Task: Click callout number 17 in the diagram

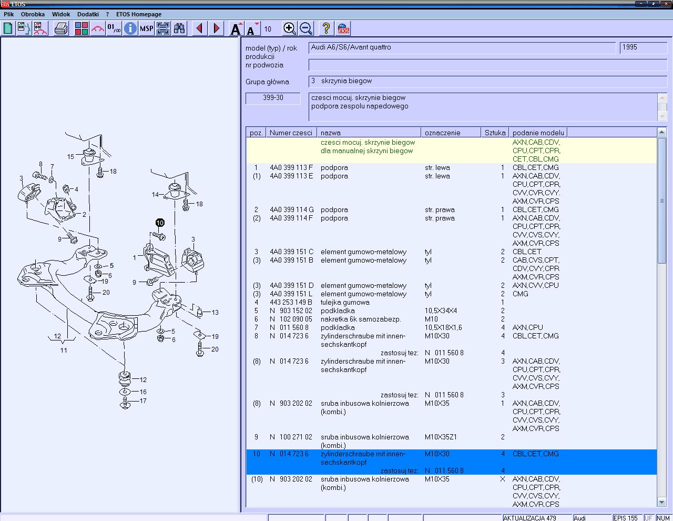Action: (x=143, y=401)
